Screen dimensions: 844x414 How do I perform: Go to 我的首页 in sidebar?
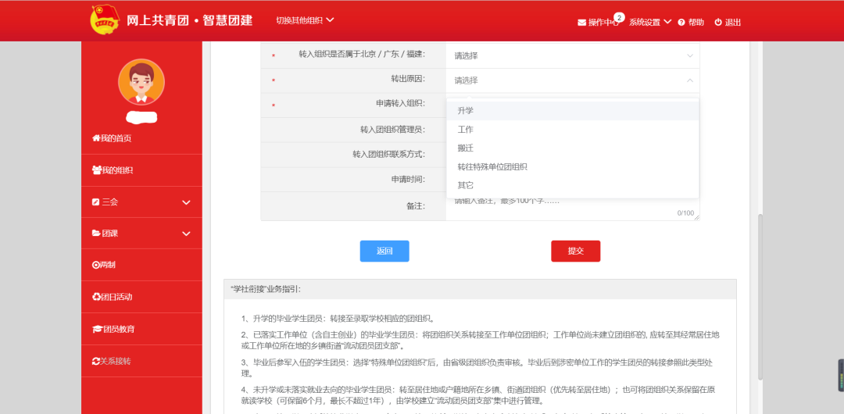point(112,138)
